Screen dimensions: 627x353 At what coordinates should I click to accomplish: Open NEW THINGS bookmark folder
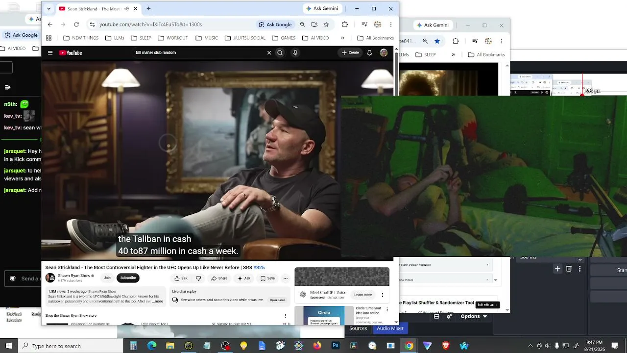(80, 38)
